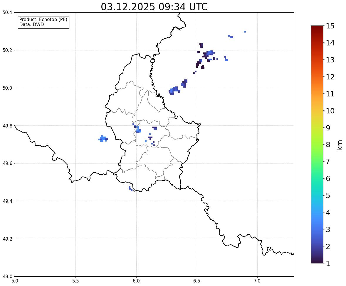Click the km label beside the colorbar
Screen dimensions: 346x286
pos(340,145)
